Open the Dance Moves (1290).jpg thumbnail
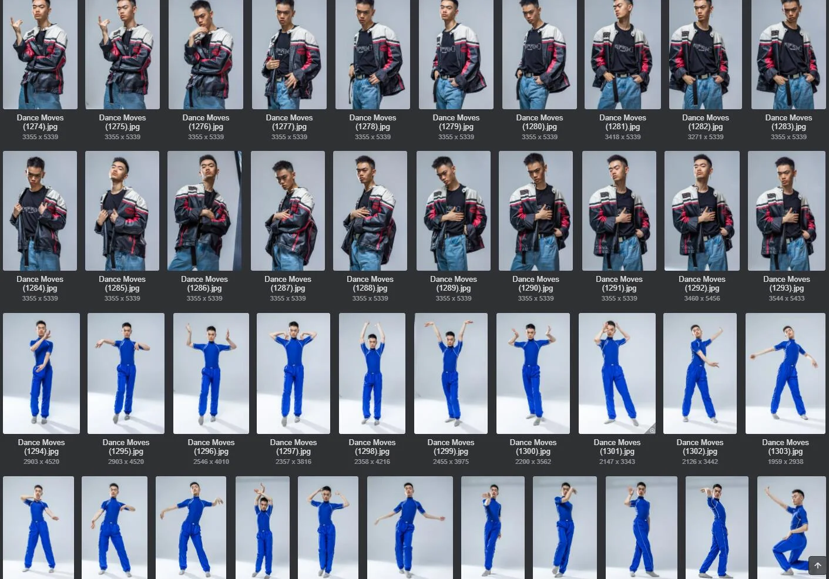This screenshot has width=829, height=579. (536, 211)
